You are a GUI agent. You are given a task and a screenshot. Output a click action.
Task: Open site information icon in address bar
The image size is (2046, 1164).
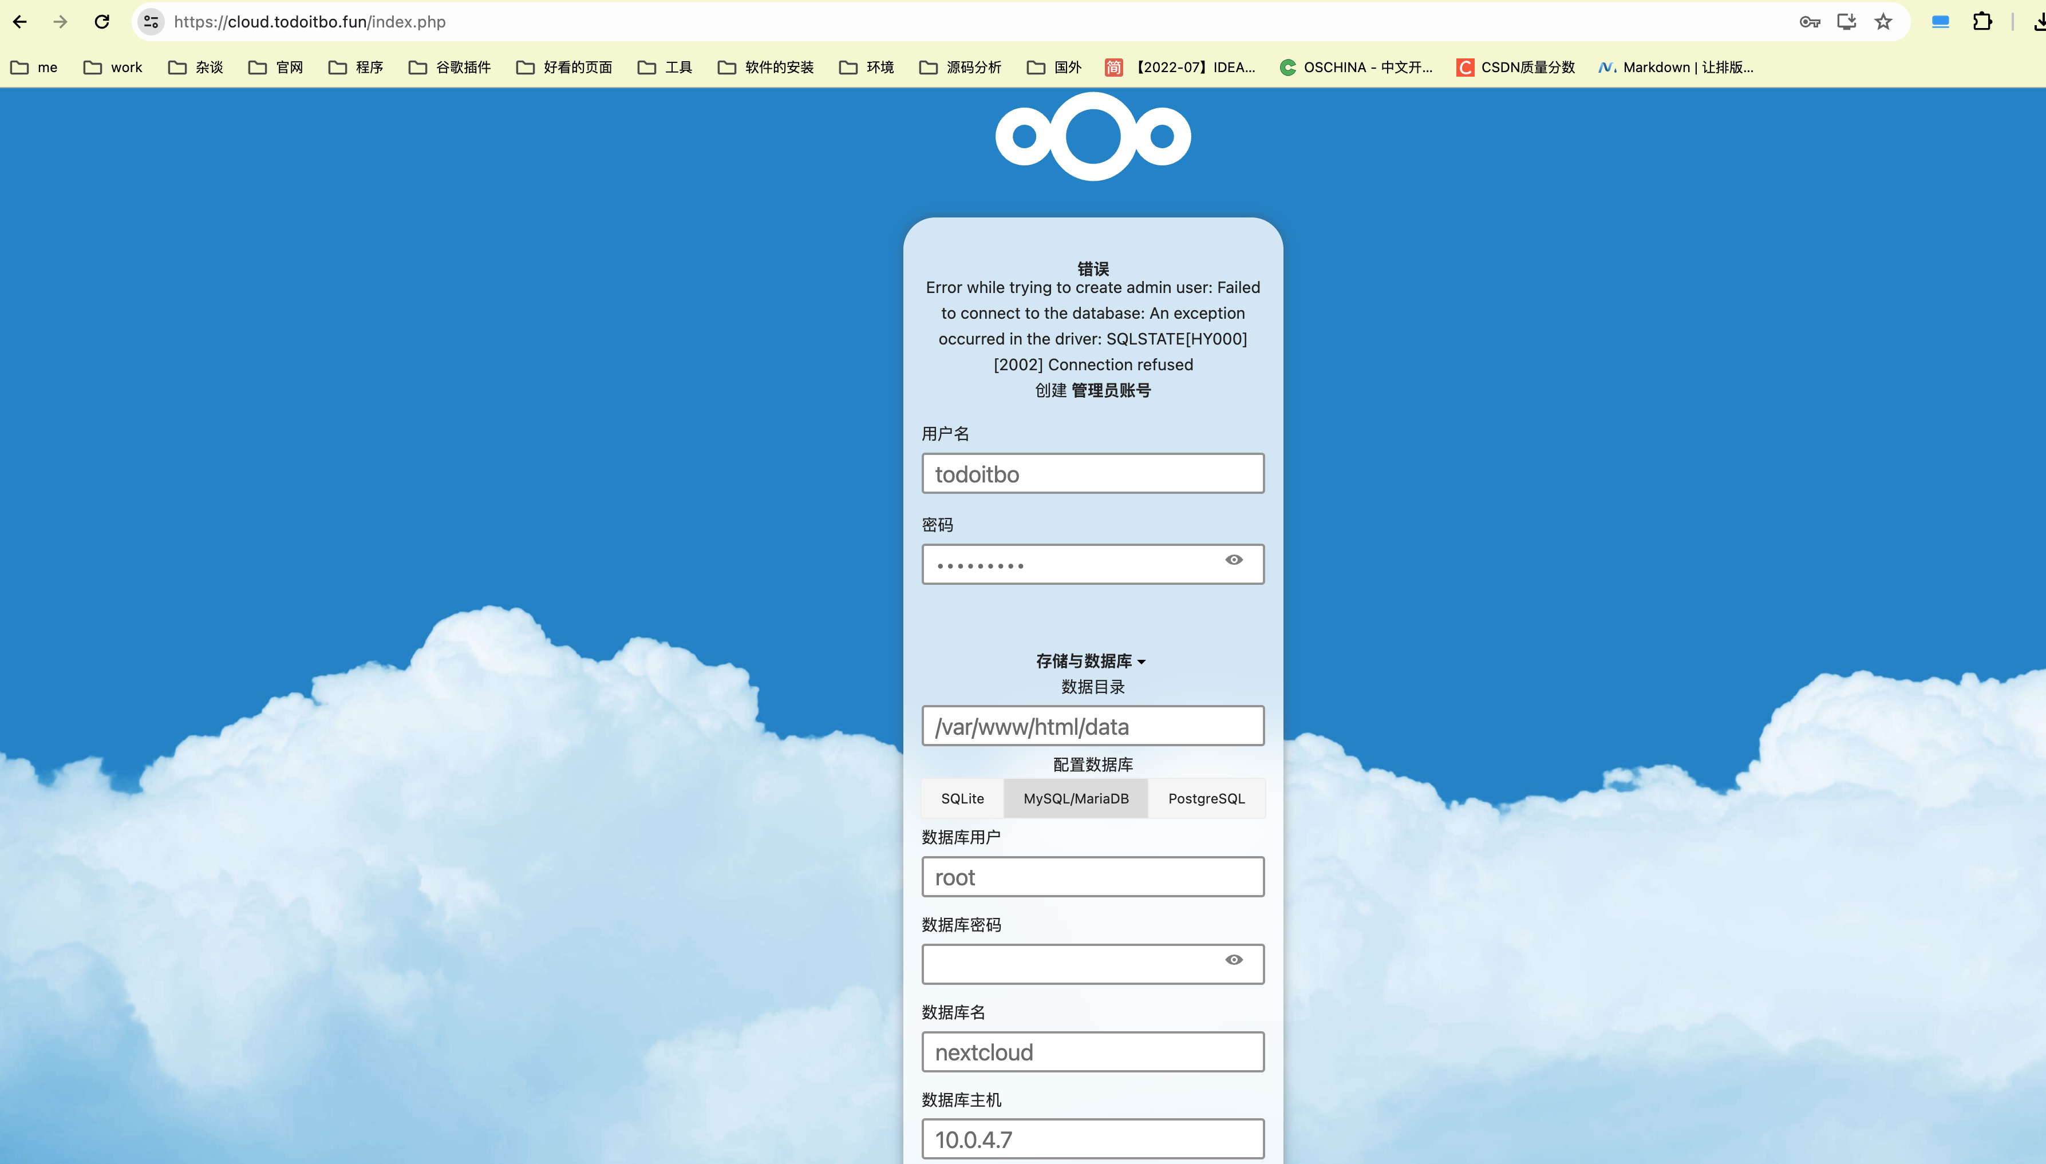[151, 22]
